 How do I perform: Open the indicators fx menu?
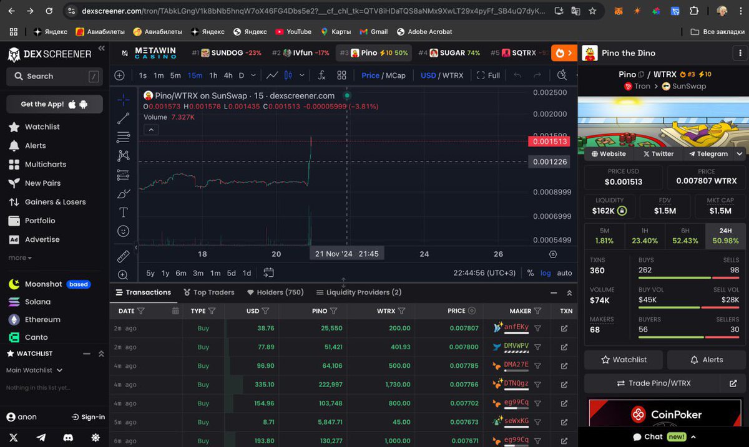[x=321, y=75]
